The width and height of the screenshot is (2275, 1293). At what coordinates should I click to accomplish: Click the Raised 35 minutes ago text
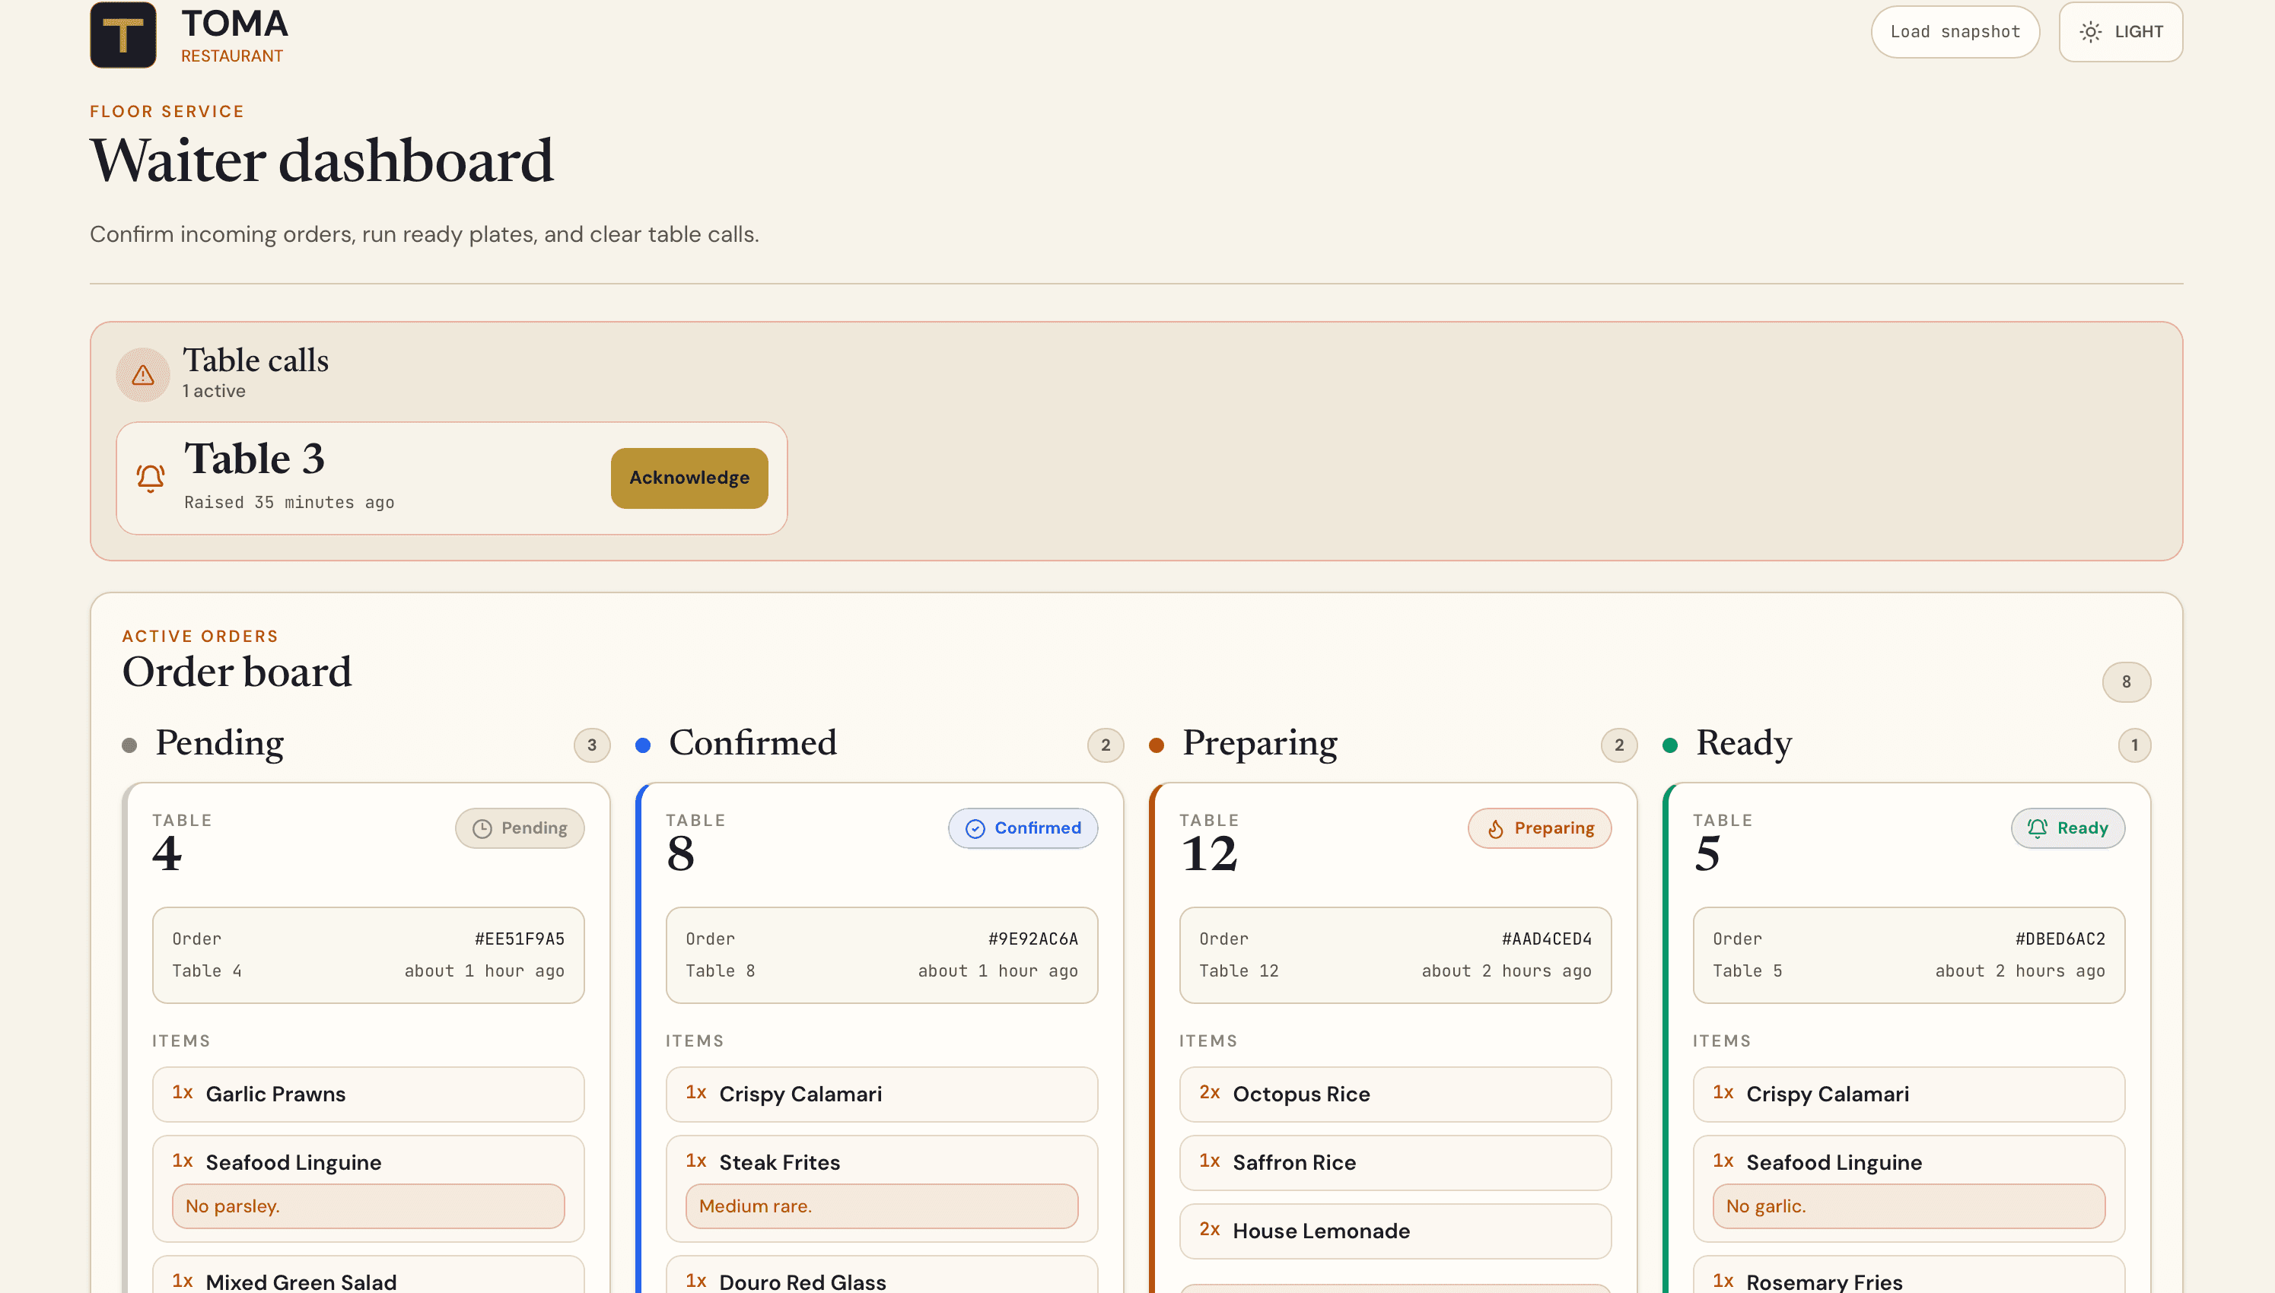(288, 503)
